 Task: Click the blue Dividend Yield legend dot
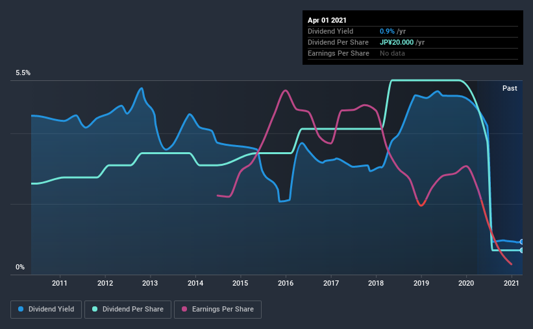click(x=21, y=310)
